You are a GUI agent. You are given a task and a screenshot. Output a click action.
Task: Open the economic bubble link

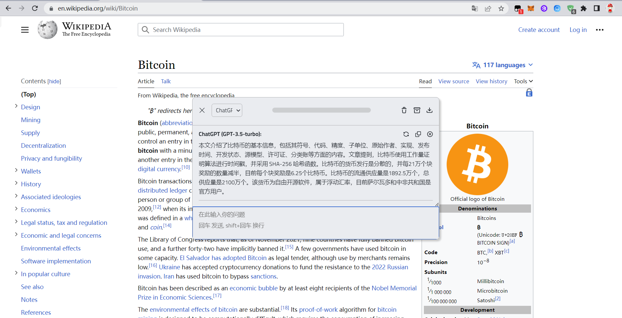coord(253,288)
